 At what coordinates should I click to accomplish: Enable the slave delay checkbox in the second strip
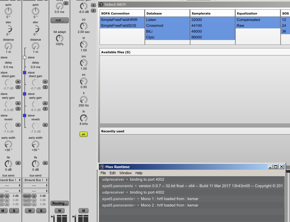click(25, 57)
